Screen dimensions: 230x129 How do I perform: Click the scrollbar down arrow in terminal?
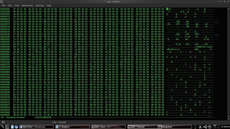point(228,118)
